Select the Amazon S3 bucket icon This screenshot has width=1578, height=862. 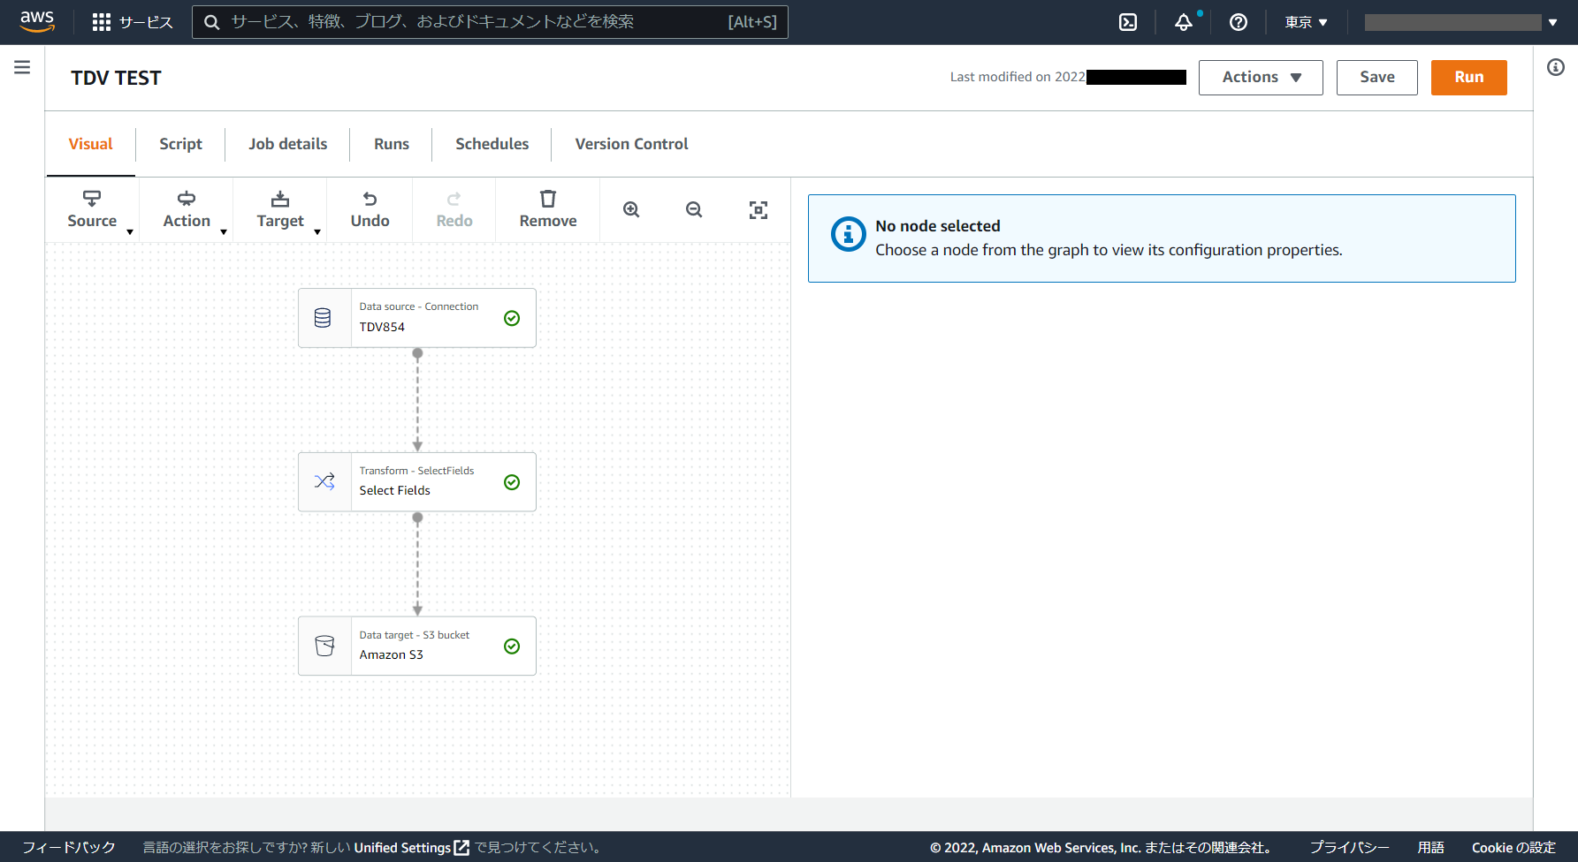click(324, 646)
